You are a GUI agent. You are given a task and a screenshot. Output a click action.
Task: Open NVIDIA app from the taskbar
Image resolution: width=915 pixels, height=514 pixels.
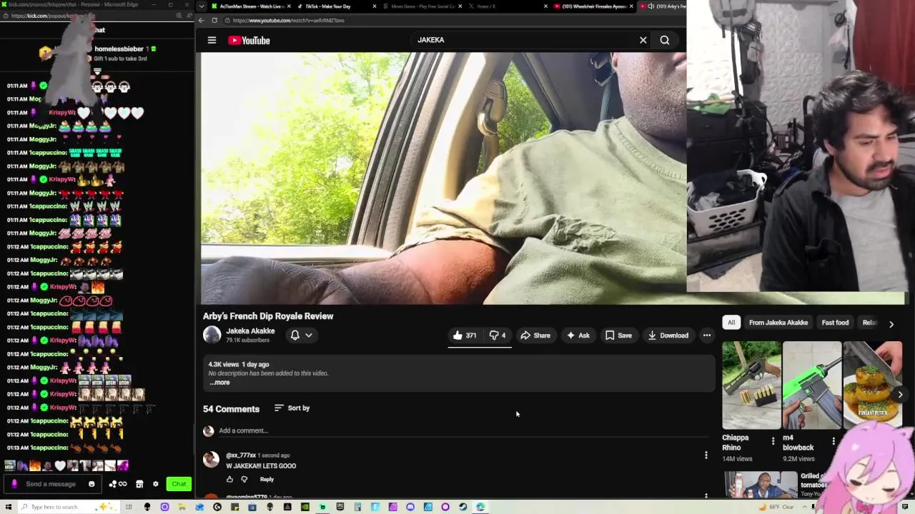click(x=305, y=507)
